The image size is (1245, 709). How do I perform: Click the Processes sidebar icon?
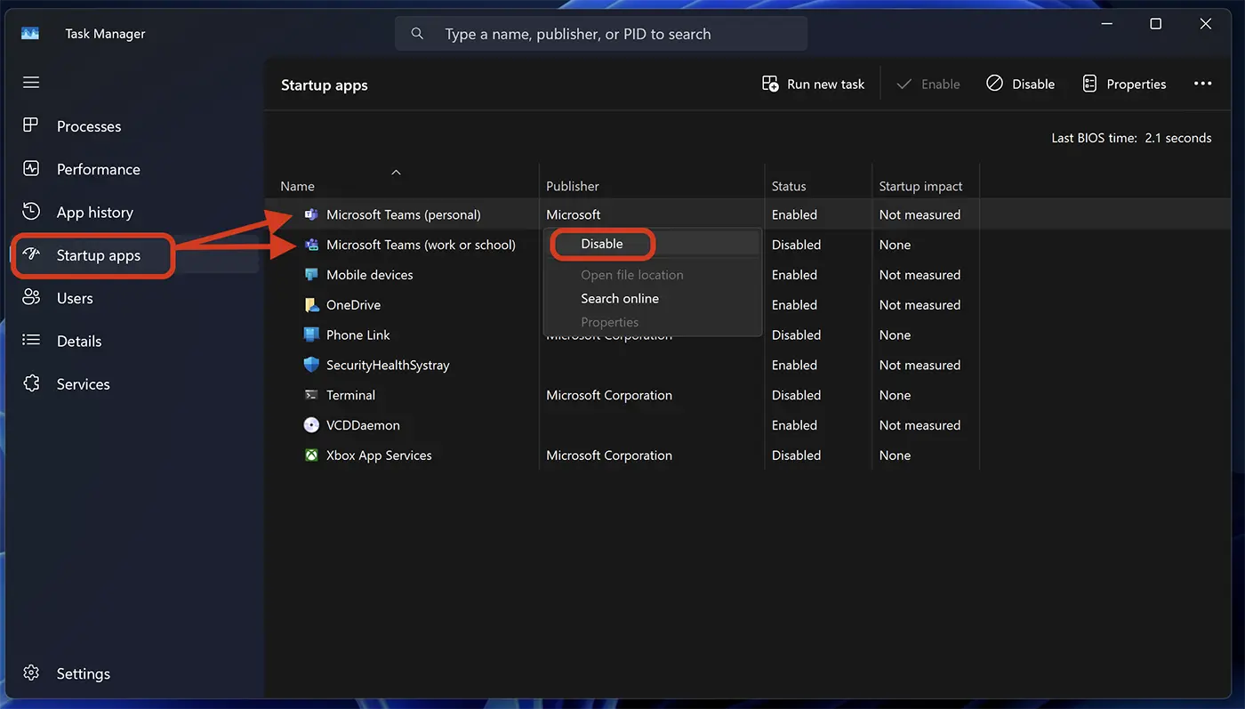point(31,125)
